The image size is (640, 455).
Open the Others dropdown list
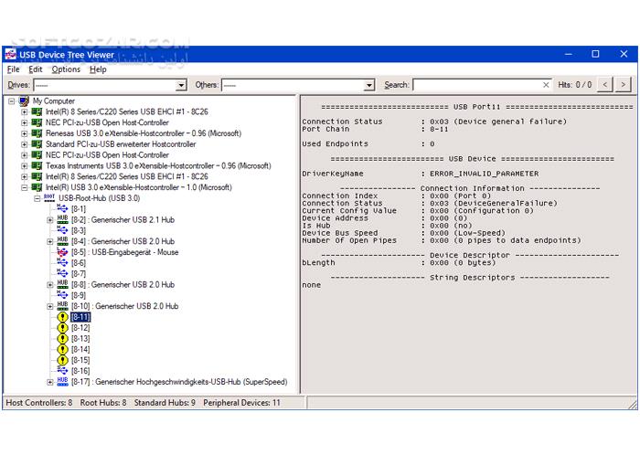369,85
